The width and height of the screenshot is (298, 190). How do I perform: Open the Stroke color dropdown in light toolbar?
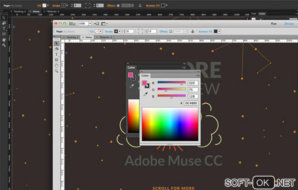(x=119, y=31)
